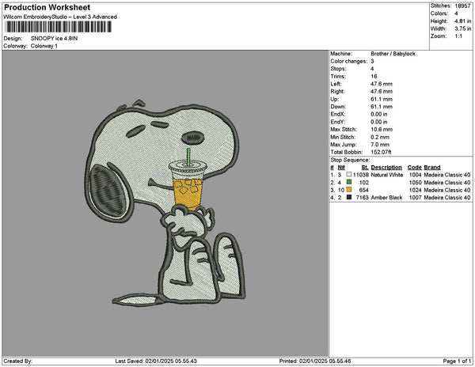The height and width of the screenshot is (367, 475).
Task: Click the 'Natural White' description cell
Action: [x=387, y=175]
